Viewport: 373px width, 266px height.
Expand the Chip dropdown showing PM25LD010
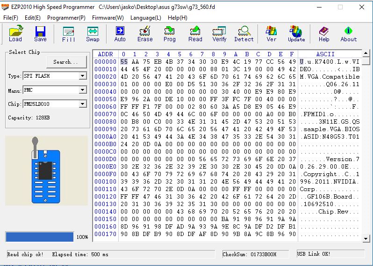tap(83, 104)
